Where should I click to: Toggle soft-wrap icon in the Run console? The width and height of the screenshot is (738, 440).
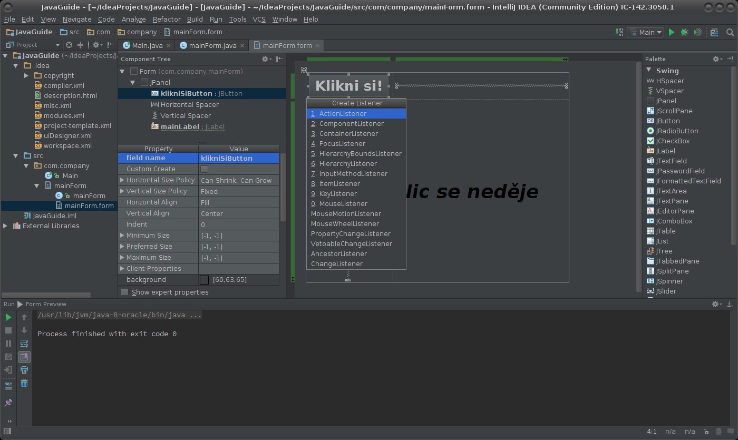pos(24,344)
